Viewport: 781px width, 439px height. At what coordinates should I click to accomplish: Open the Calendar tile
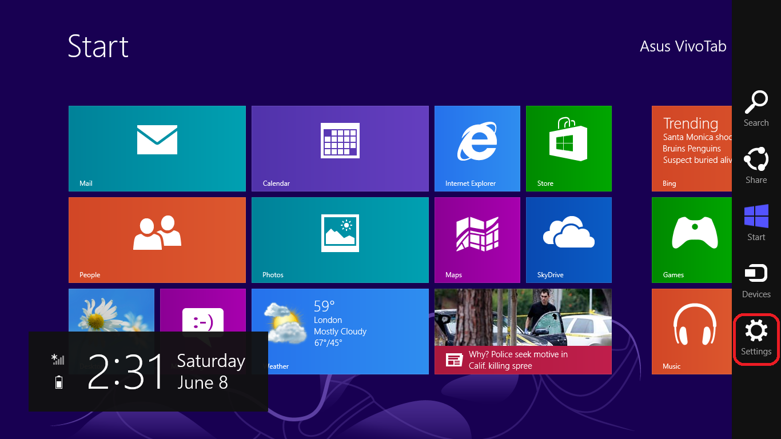click(340, 148)
